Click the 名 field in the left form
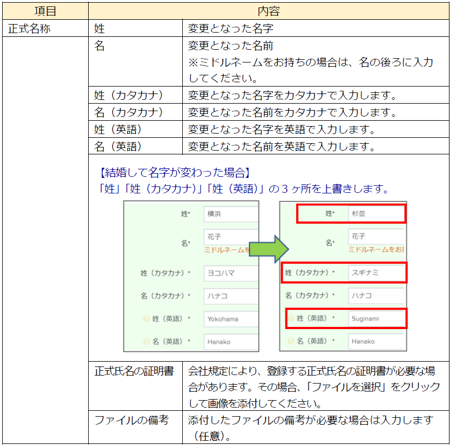450x445 pixels. click(x=231, y=237)
